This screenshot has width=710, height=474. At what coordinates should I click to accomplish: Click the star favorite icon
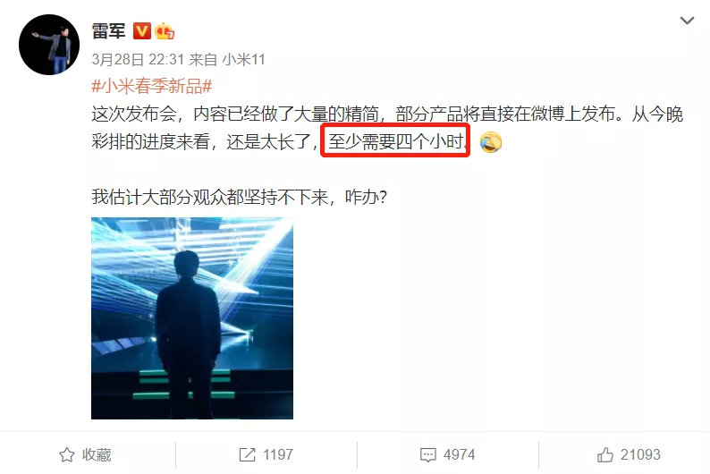(x=67, y=454)
